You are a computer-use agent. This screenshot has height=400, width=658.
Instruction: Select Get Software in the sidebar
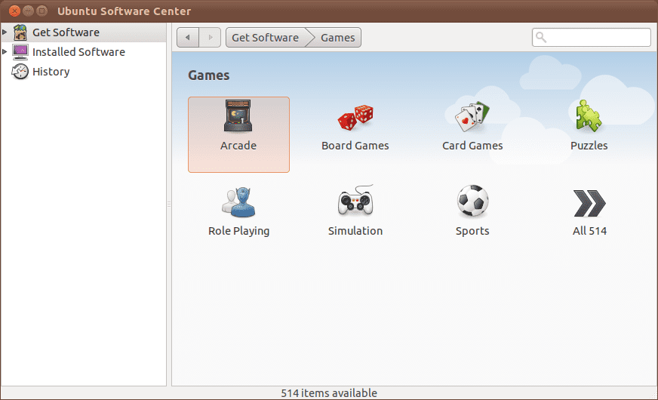(x=66, y=32)
